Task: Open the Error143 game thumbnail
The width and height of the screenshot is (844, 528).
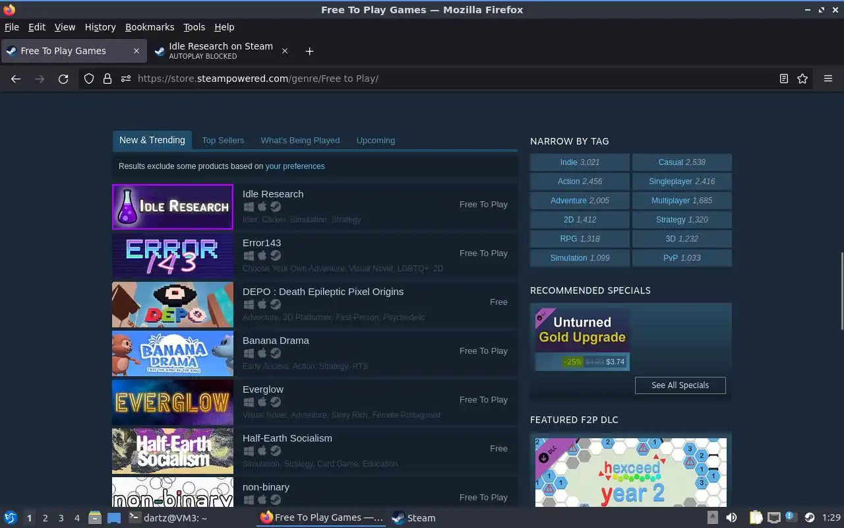Action: click(x=173, y=255)
